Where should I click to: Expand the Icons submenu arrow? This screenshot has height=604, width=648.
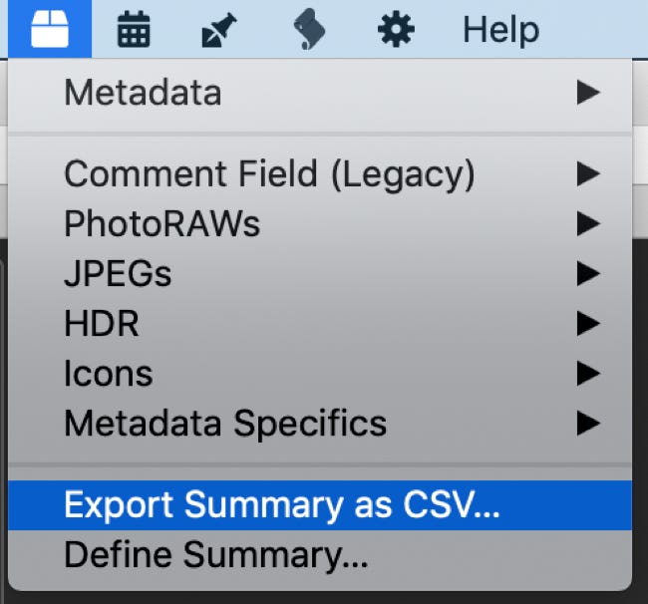(x=588, y=374)
